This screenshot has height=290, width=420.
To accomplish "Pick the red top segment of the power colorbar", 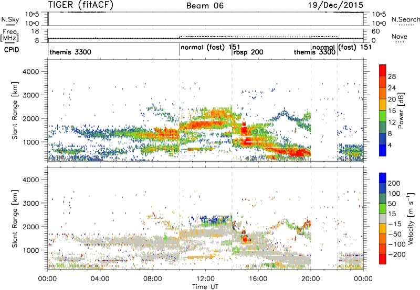I will [383, 70].
